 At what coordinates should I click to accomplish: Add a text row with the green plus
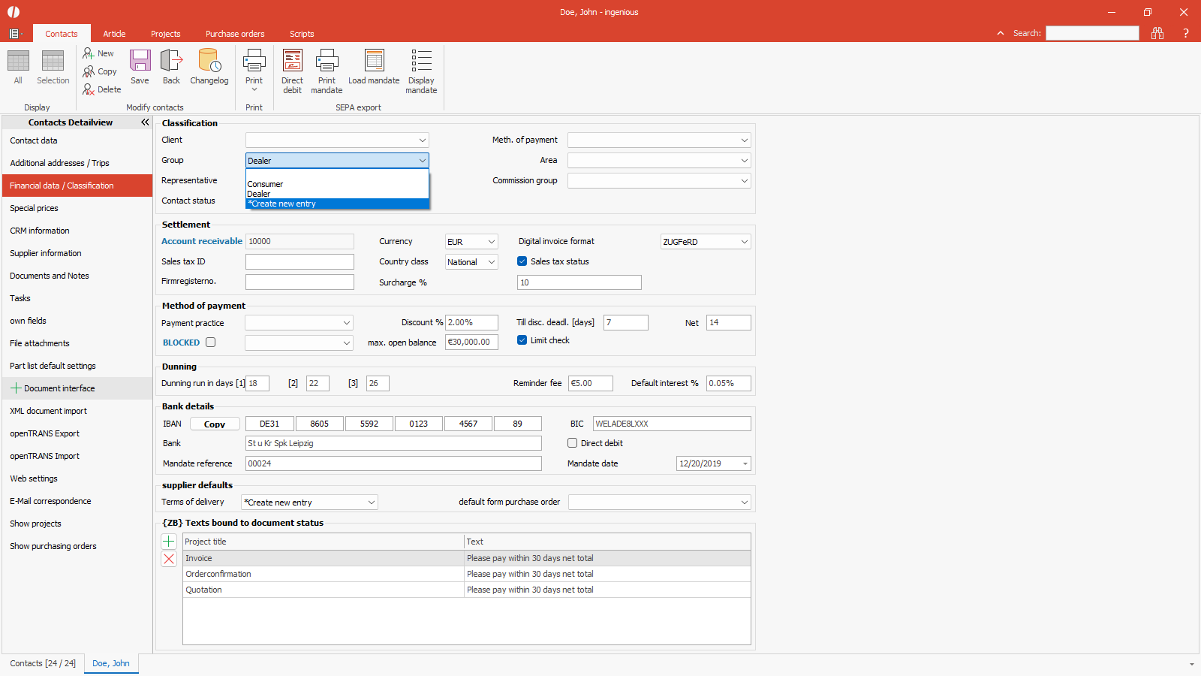pos(169,542)
